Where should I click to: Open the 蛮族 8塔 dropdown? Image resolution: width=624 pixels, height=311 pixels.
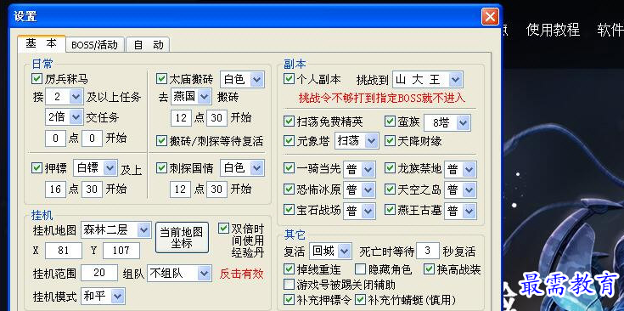tap(447, 122)
